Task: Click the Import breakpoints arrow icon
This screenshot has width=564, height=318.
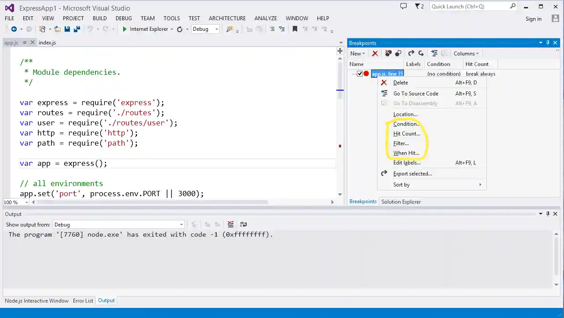Action: [x=421, y=53]
